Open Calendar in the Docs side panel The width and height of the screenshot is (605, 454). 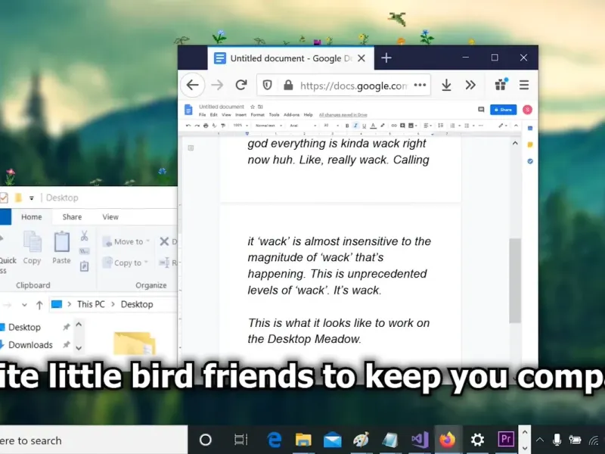(x=530, y=128)
